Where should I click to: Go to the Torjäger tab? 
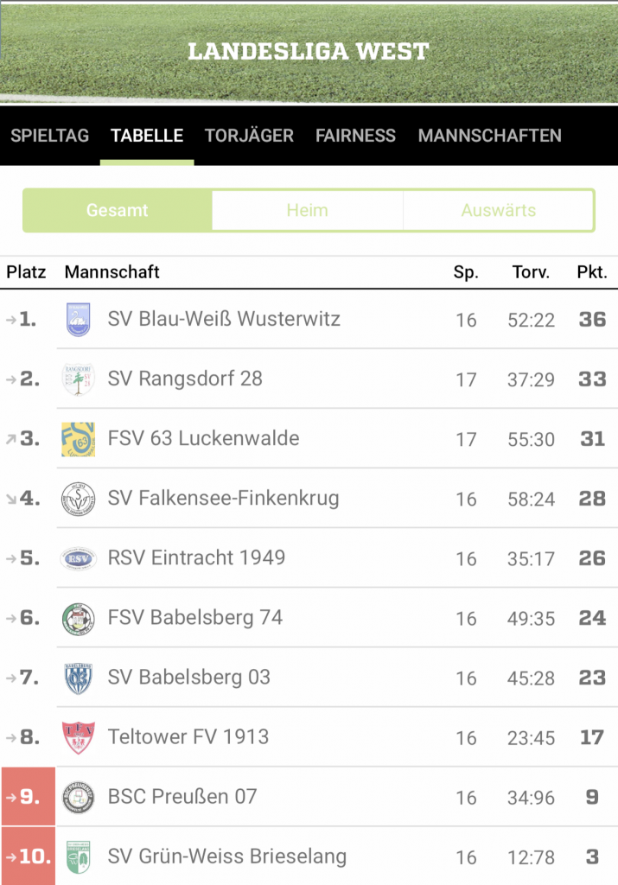pyautogui.click(x=249, y=136)
